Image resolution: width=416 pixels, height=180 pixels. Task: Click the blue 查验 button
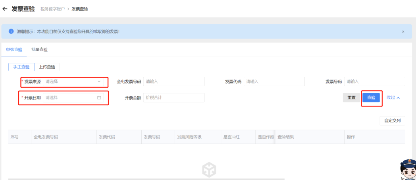pyautogui.click(x=371, y=98)
